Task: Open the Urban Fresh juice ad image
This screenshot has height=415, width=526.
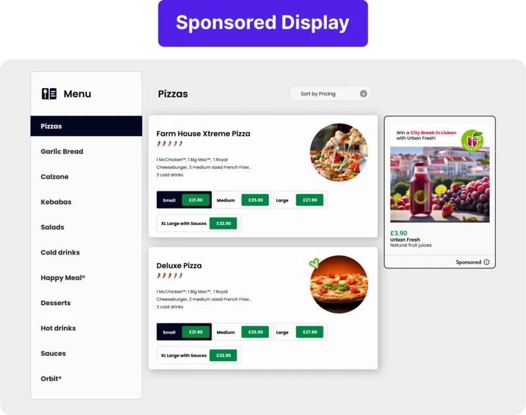Action: point(440,185)
